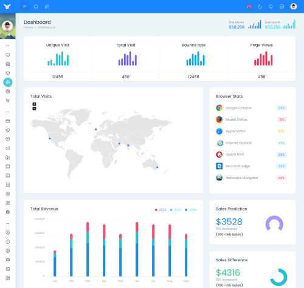Image resolution: width=304 pixels, height=288 pixels.
Task: Click the Google Chrome browser icon
Action: pos(219,108)
